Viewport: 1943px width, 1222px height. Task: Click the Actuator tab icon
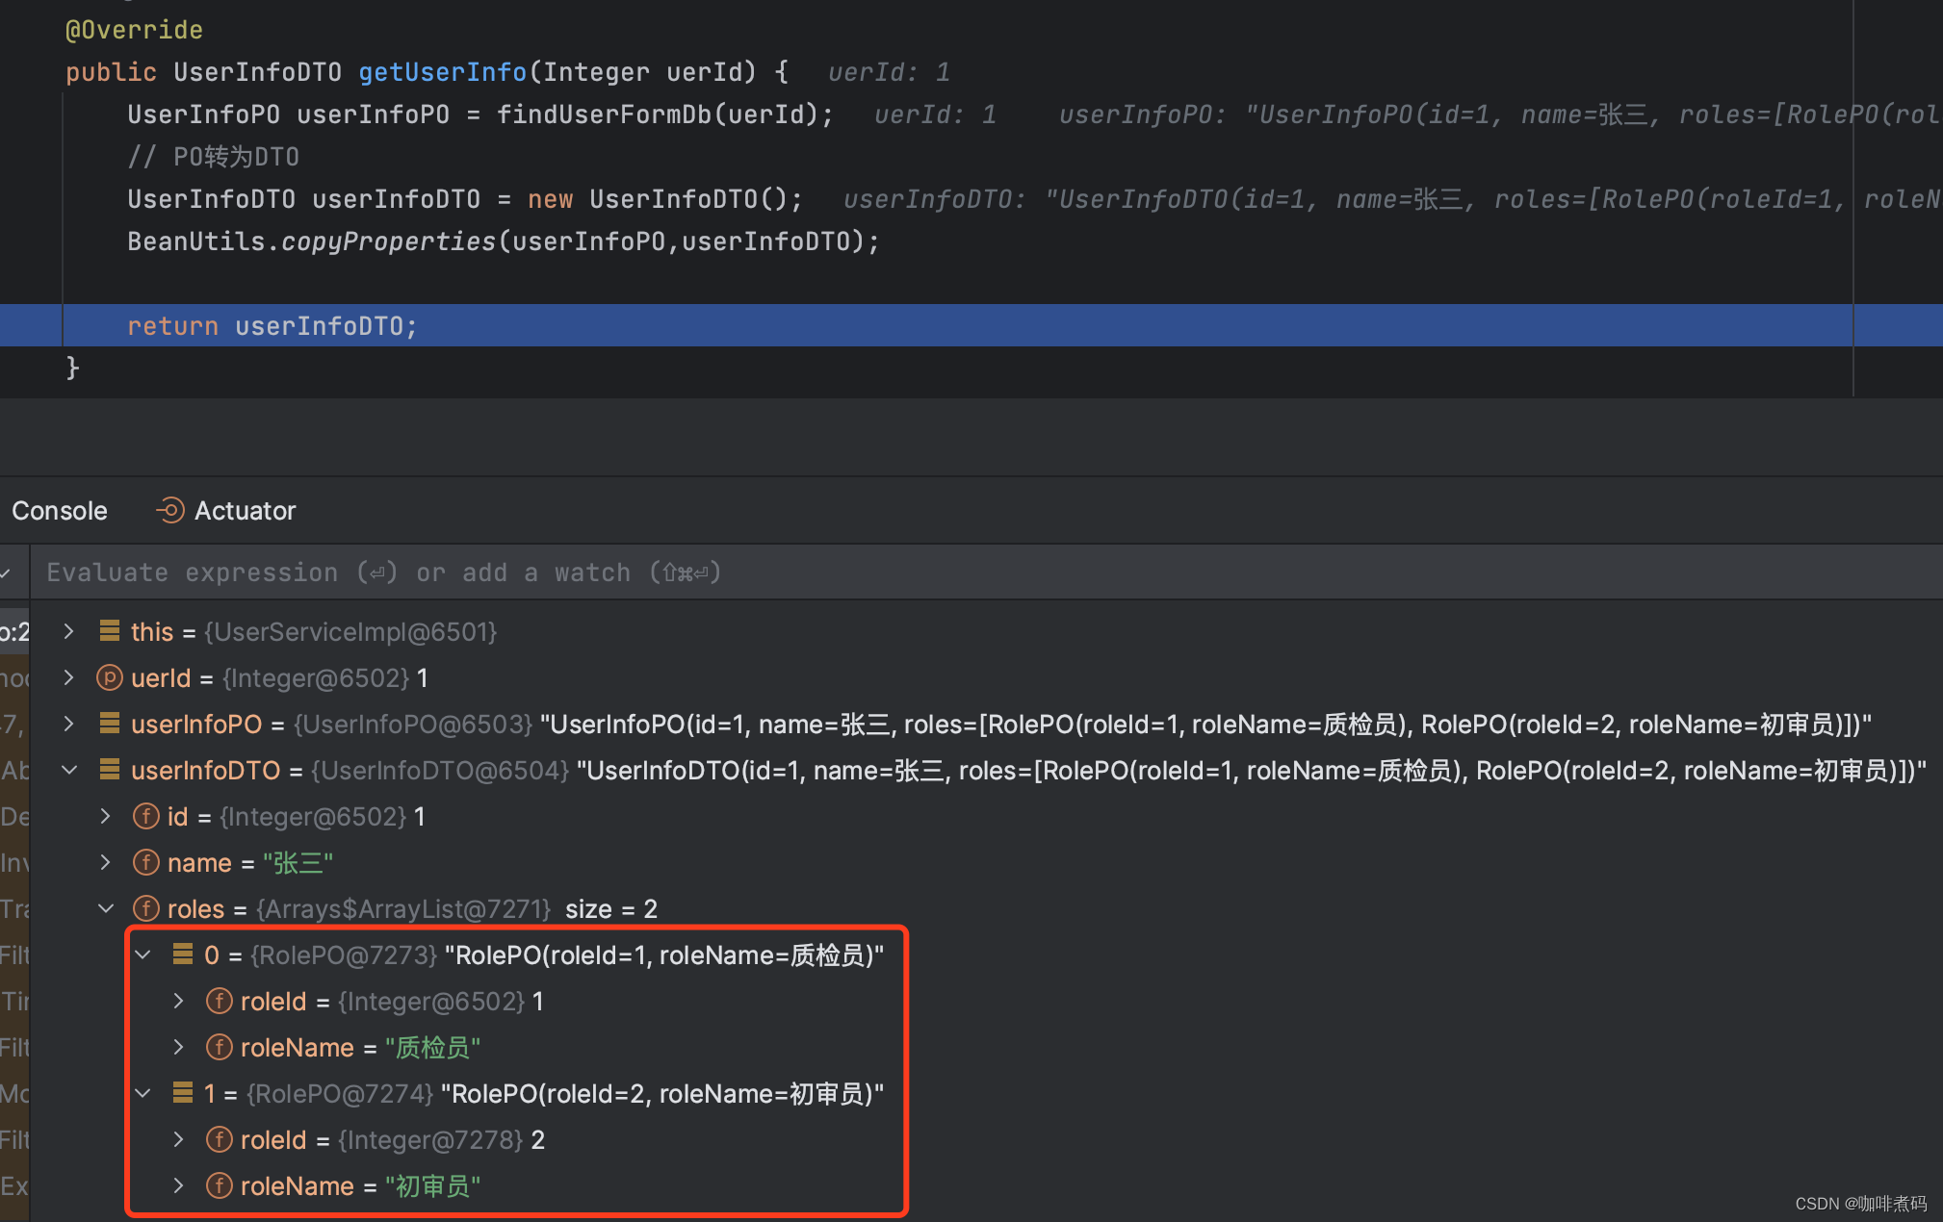point(170,510)
